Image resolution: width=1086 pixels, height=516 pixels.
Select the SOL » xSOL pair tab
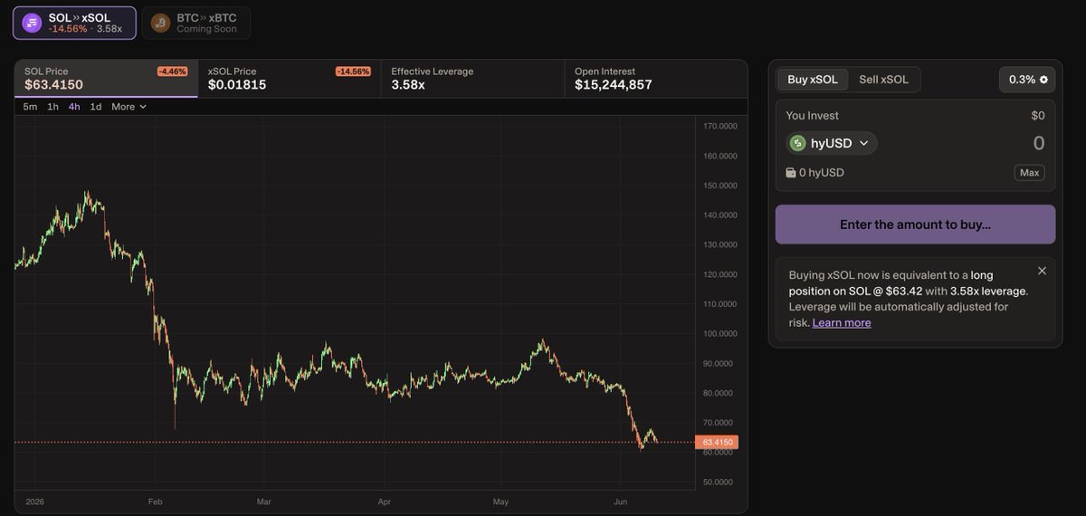[74, 23]
